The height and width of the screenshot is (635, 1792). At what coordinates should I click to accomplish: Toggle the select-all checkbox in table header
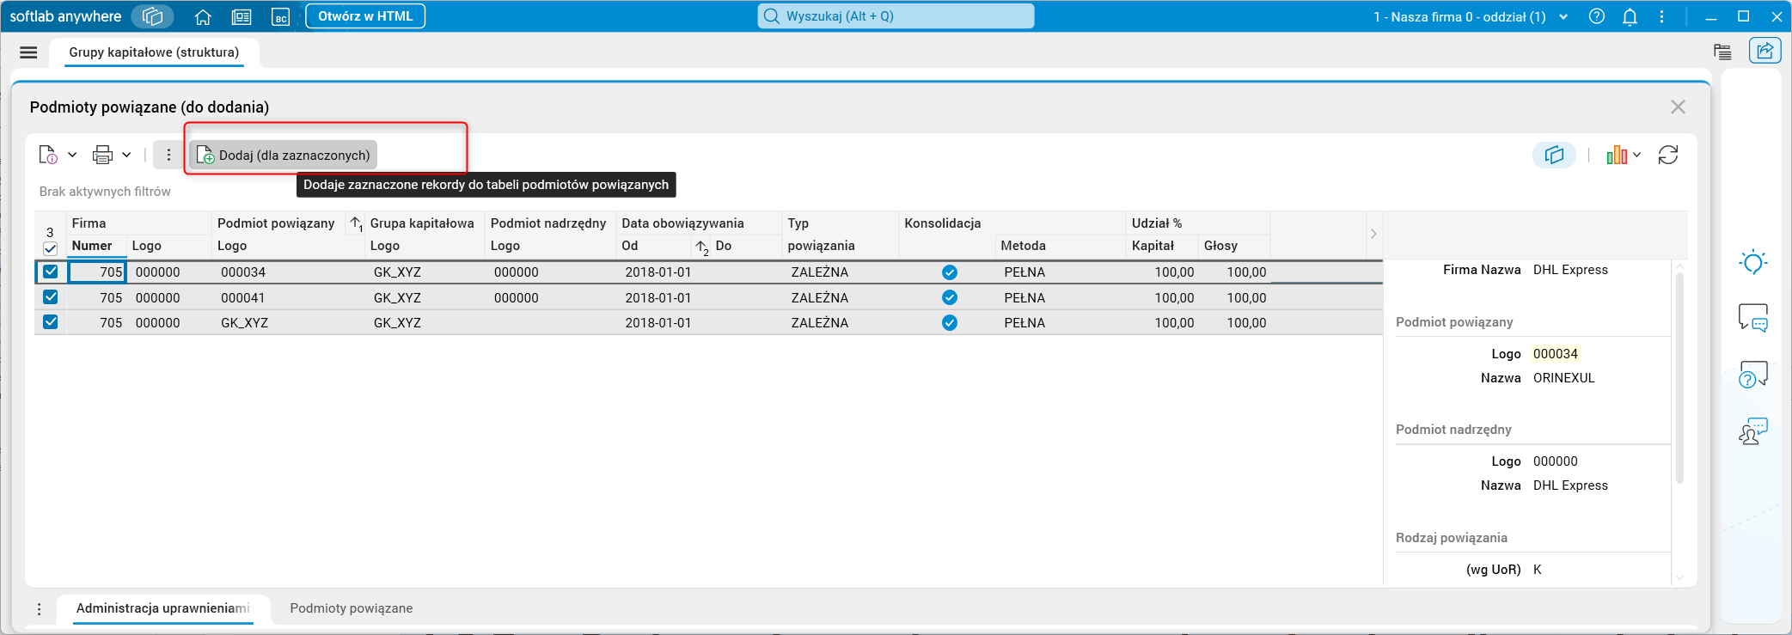click(x=50, y=249)
